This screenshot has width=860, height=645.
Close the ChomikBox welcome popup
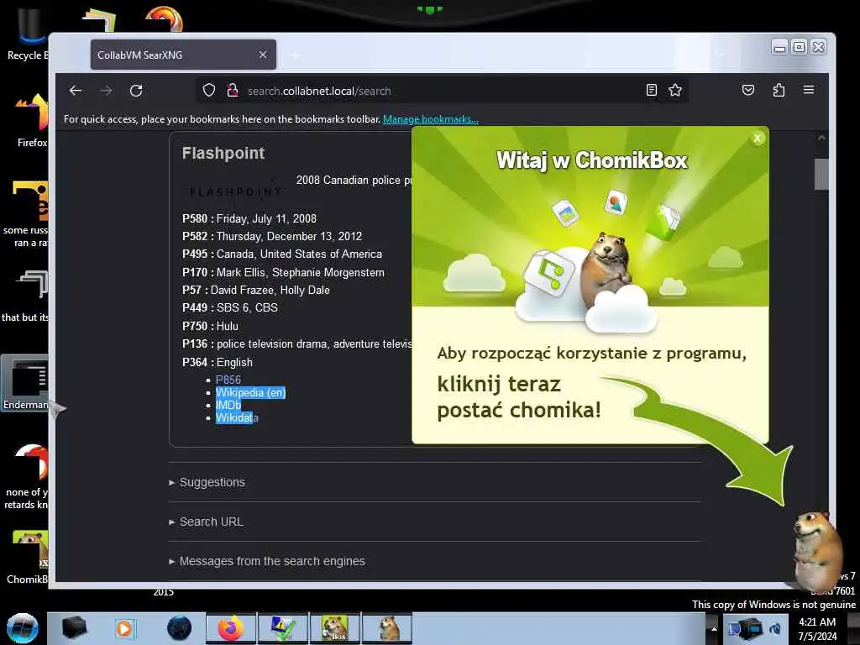(x=758, y=139)
